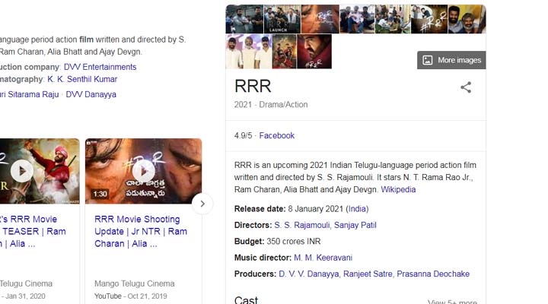Open the DVV Entertainments company link
The width and height of the screenshot is (548, 304).
[100, 67]
